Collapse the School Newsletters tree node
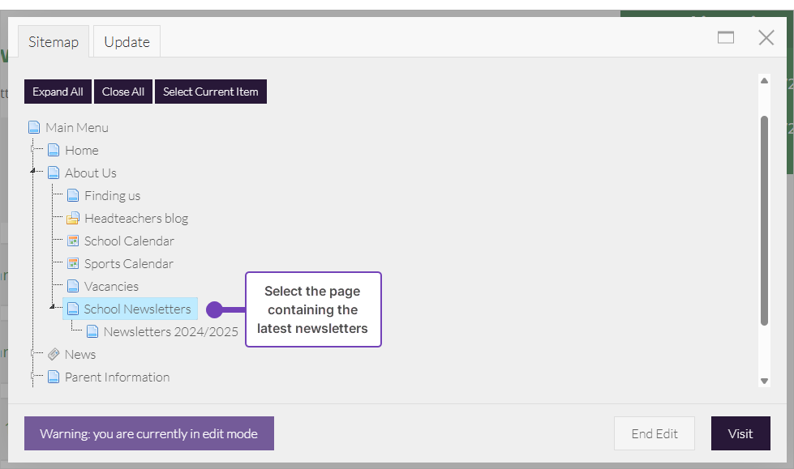Screen dimensions: 794x469 tap(53, 306)
